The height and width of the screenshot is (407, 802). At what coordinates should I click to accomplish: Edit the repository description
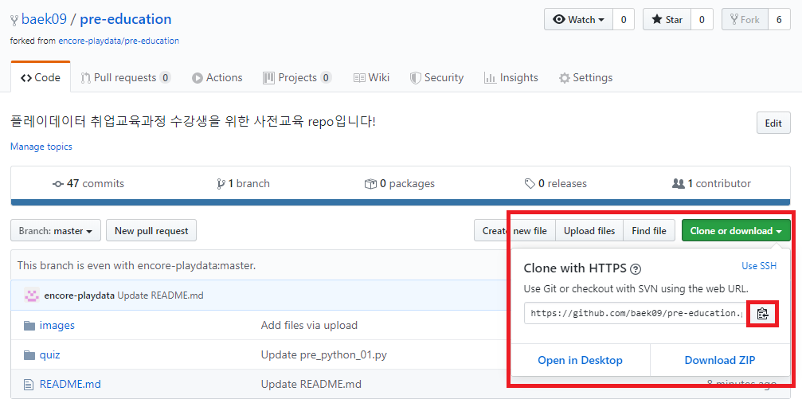click(x=773, y=123)
